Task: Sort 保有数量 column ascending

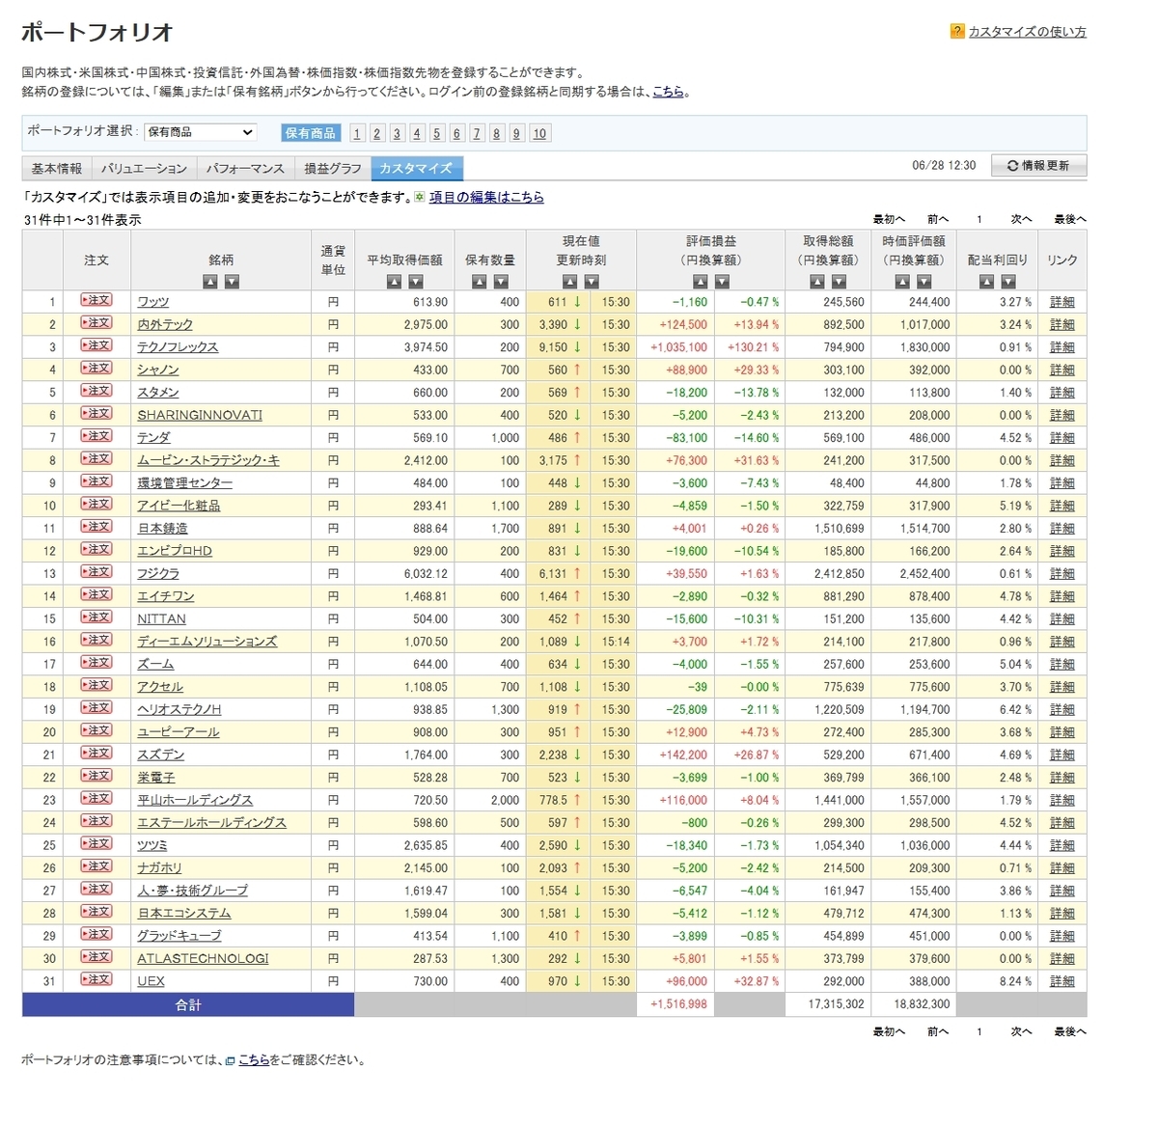Action: pos(480,282)
